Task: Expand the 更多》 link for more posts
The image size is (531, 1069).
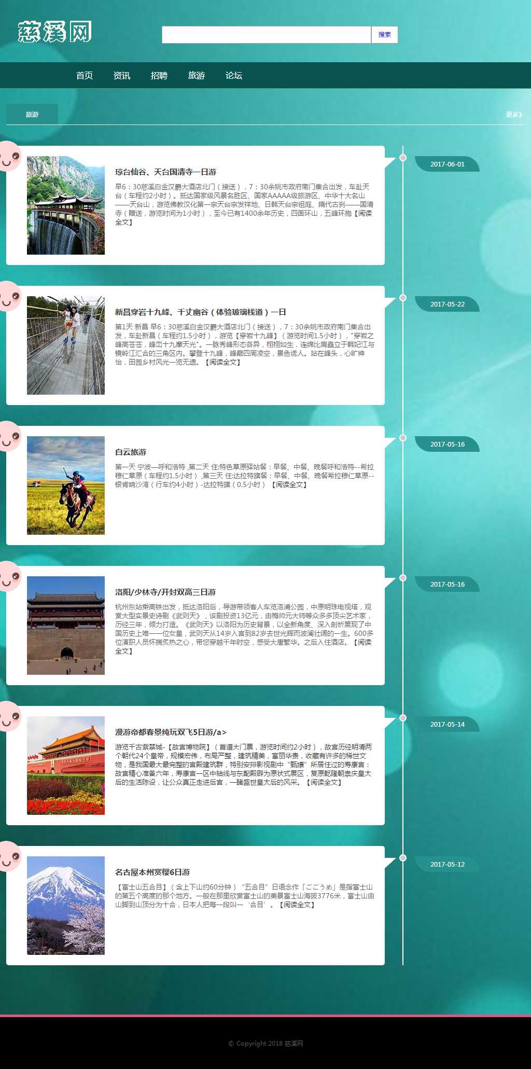Action: [513, 115]
